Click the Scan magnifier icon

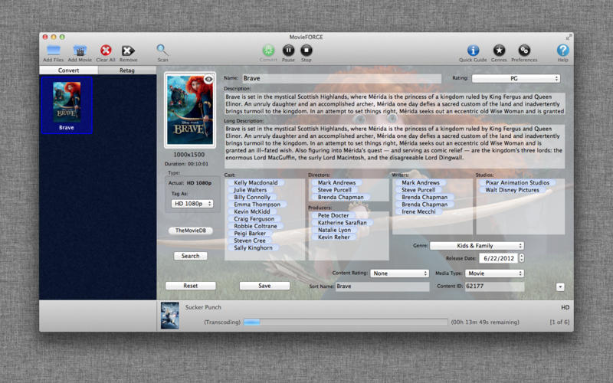pos(162,50)
